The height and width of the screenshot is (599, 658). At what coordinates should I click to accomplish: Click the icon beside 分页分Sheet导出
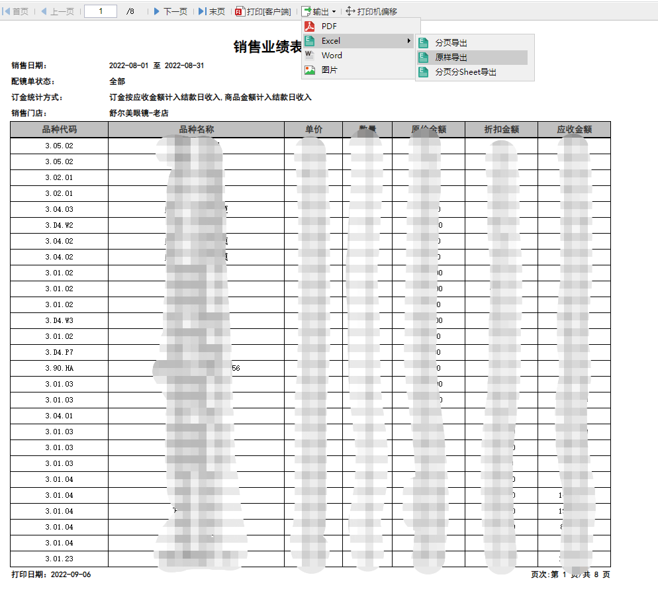click(424, 72)
